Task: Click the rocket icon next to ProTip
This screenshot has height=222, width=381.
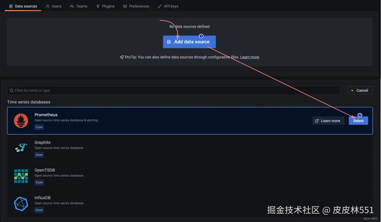Action: 122,57
